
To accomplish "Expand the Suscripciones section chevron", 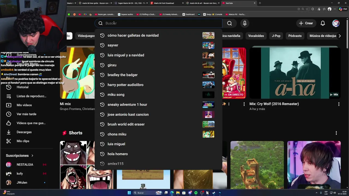I will click(32, 156).
